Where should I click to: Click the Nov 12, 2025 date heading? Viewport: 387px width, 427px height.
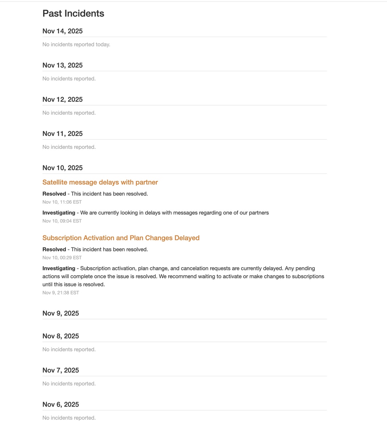click(x=62, y=100)
